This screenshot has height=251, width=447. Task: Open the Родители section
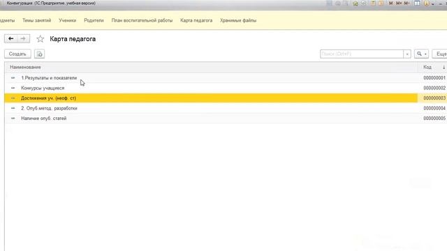pyautogui.click(x=94, y=20)
